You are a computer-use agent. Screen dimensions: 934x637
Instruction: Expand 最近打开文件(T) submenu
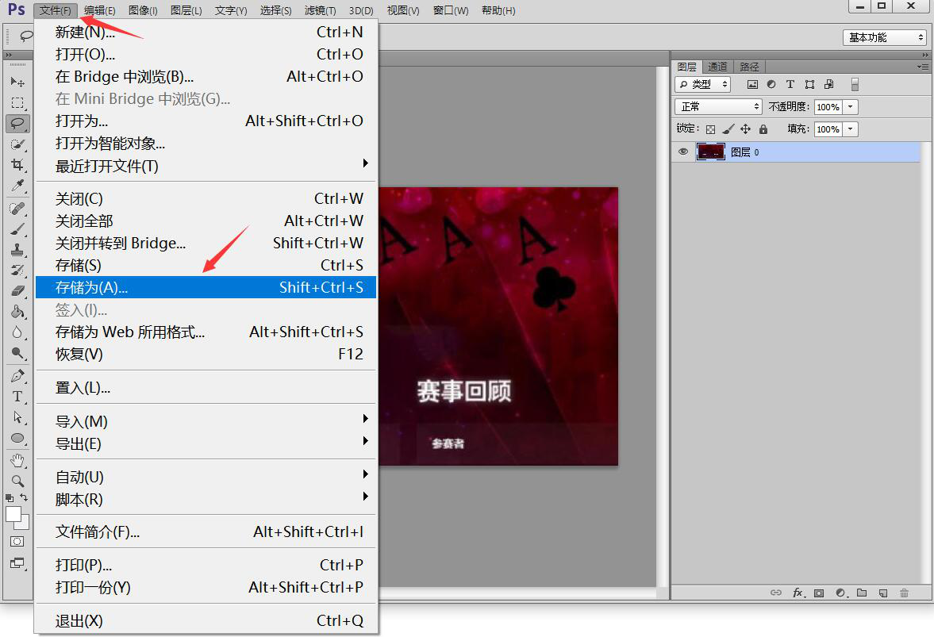(206, 166)
